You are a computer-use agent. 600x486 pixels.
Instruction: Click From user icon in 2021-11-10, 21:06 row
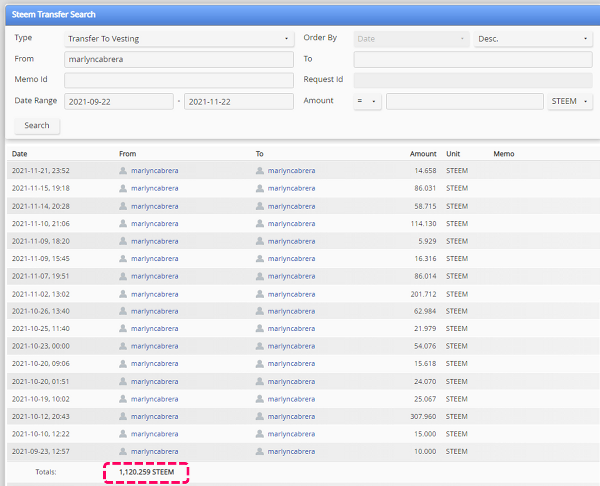123,224
